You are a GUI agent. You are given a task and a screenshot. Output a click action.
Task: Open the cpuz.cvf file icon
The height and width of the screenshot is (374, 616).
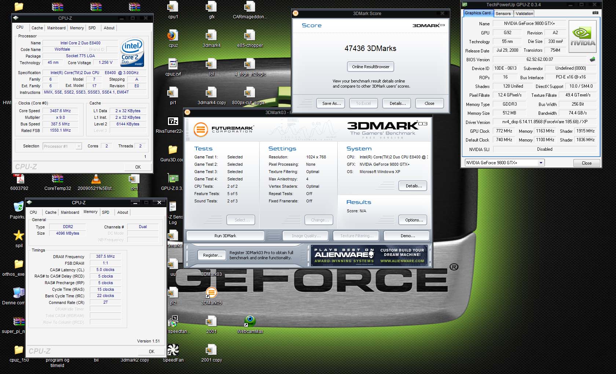pyautogui.click(x=173, y=64)
